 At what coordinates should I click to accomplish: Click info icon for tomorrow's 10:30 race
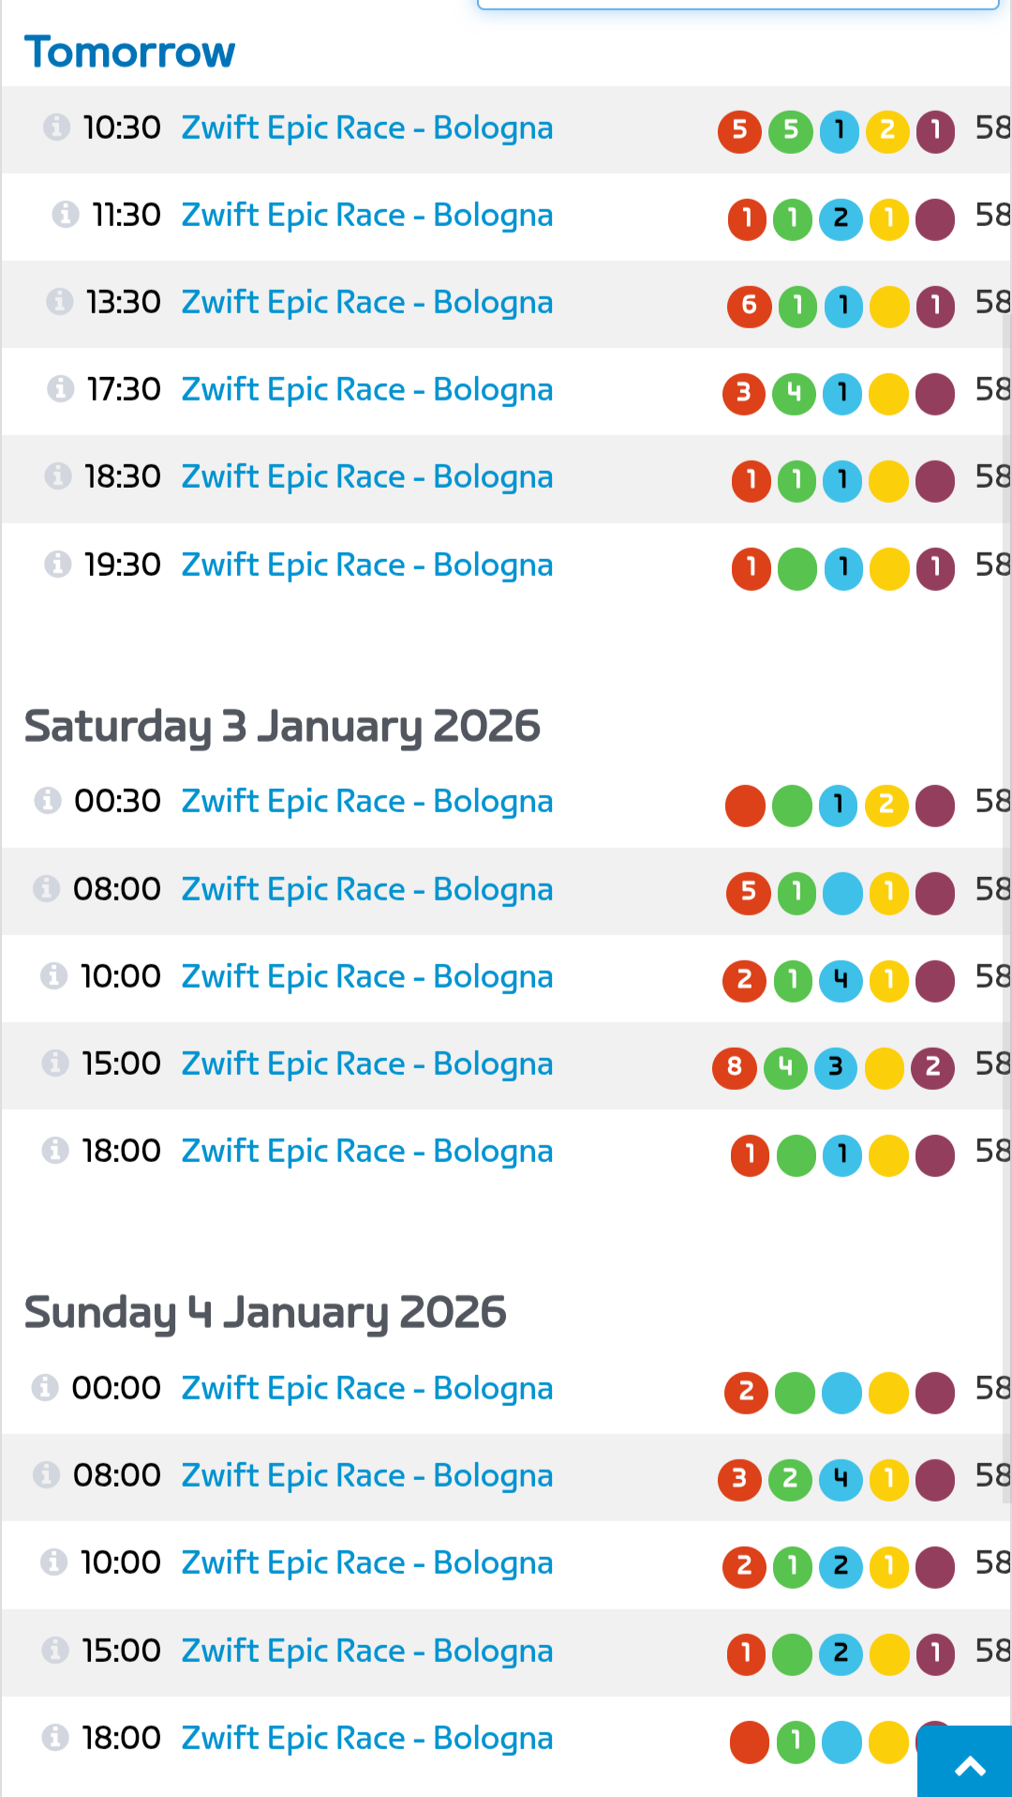[56, 127]
